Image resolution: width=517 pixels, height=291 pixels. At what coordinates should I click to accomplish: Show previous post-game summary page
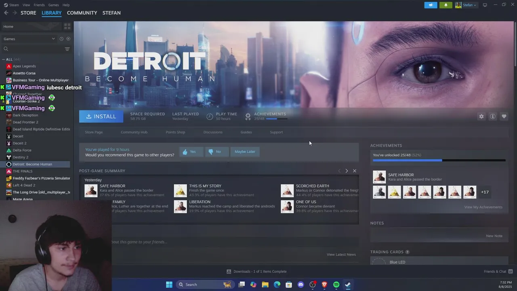pyautogui.click(x=339, y=171)
